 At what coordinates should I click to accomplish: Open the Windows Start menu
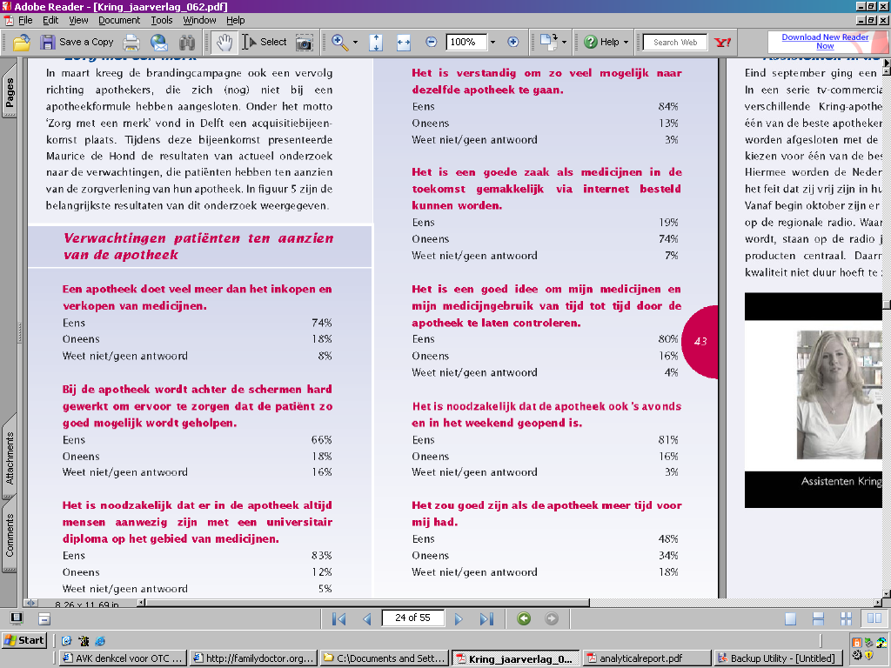[23, 641]
